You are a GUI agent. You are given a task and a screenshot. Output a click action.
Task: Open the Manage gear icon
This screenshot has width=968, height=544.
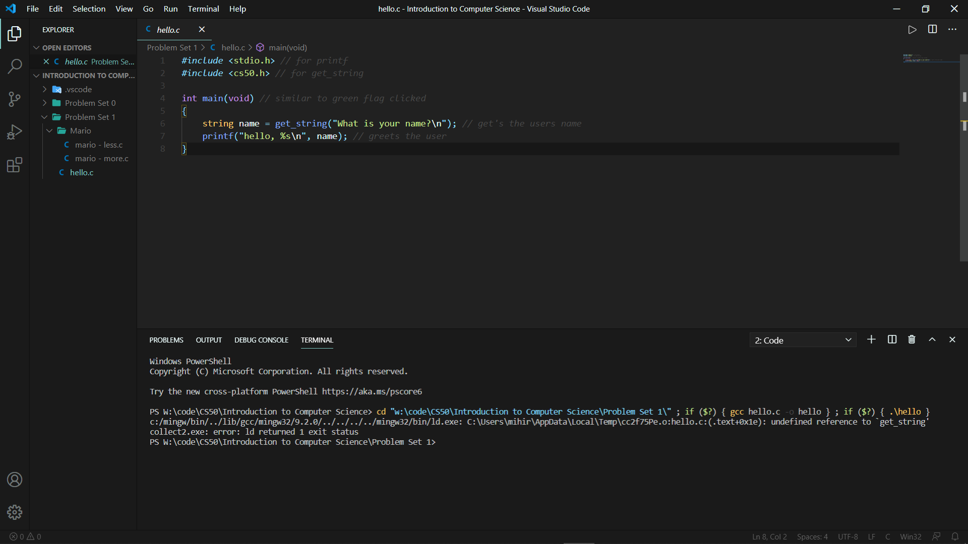coord(15,512)
